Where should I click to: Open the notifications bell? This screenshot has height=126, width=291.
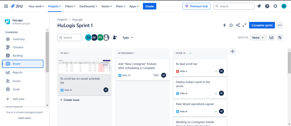coord(259,6)
